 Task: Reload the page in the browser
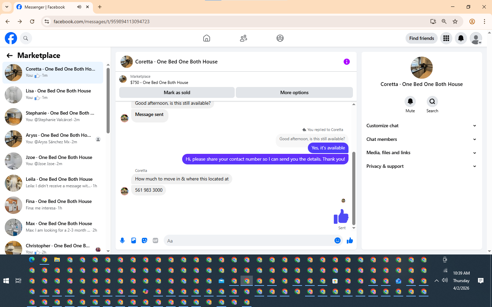pyautogui.click(x=32, y=21)
